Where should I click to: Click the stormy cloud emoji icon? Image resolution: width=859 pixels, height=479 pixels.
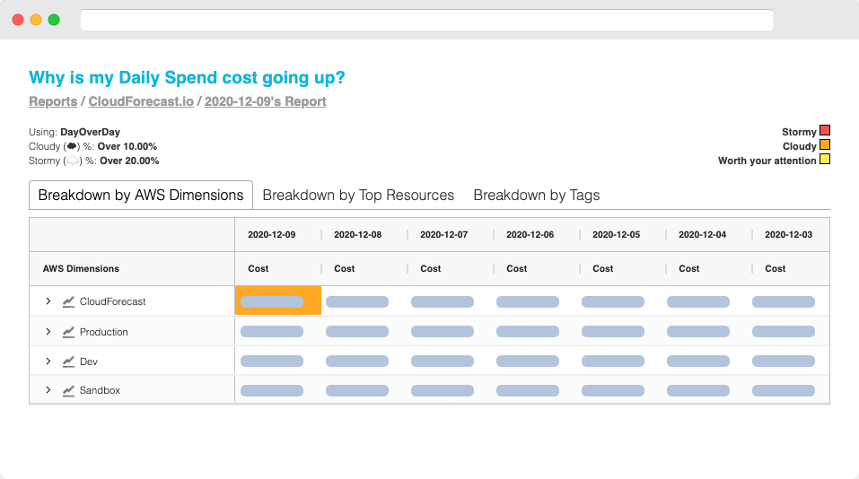coord(73,161)
